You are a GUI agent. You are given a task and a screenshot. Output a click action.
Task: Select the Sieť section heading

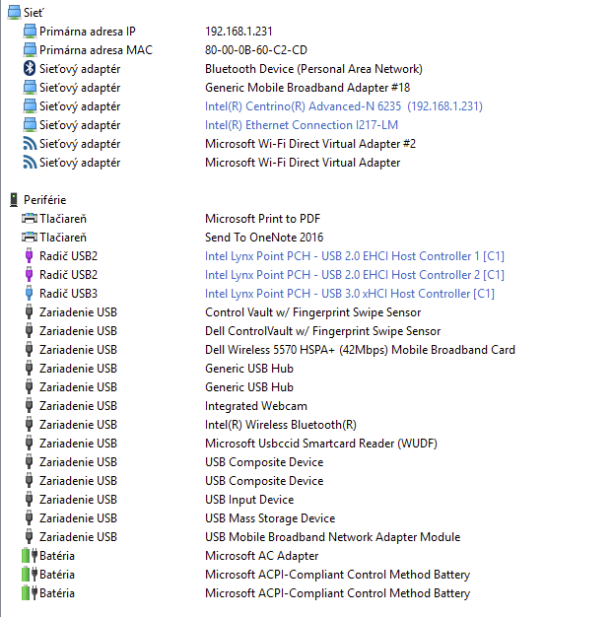point(34,12)
